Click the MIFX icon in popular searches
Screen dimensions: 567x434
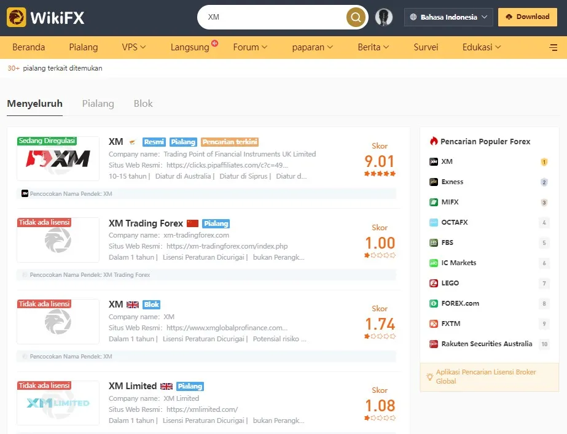pos(434,202)
